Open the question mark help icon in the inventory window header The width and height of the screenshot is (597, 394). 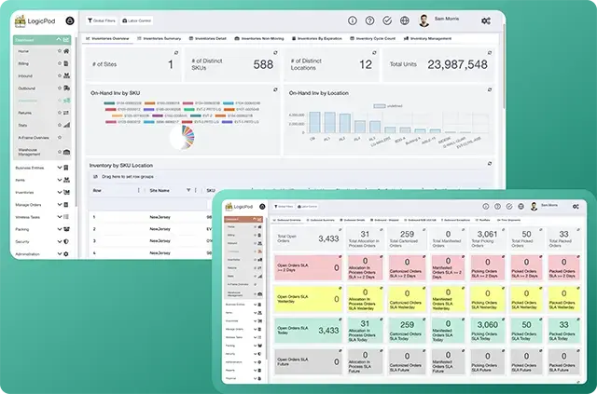tap(369, 20)
